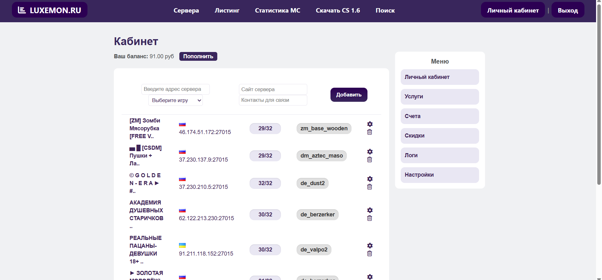Expand the 'Выберите игру' game dropdown
Viewport: 602px width, 280px height.
[x=175, y=101]
